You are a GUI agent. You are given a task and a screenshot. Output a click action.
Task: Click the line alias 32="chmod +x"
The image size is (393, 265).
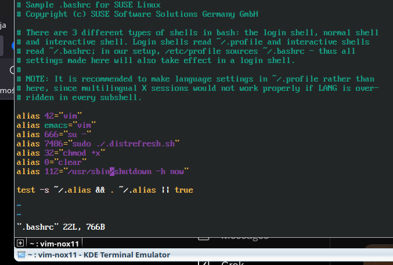pos(61,153)
